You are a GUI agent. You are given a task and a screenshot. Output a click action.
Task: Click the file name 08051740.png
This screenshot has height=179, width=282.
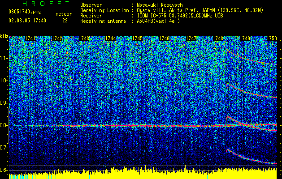pos(25,12)
